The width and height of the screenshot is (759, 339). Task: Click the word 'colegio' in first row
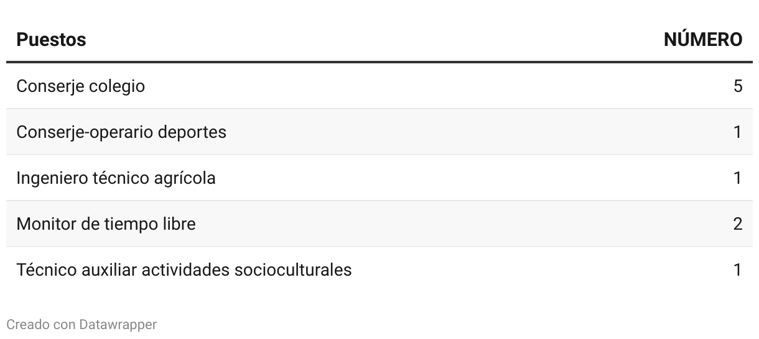pos(117,86)
